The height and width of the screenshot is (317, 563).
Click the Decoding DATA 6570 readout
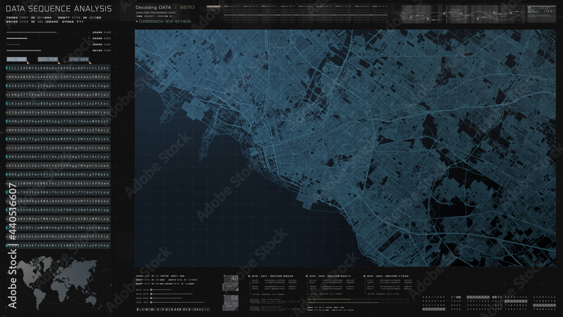click(165, 7)
